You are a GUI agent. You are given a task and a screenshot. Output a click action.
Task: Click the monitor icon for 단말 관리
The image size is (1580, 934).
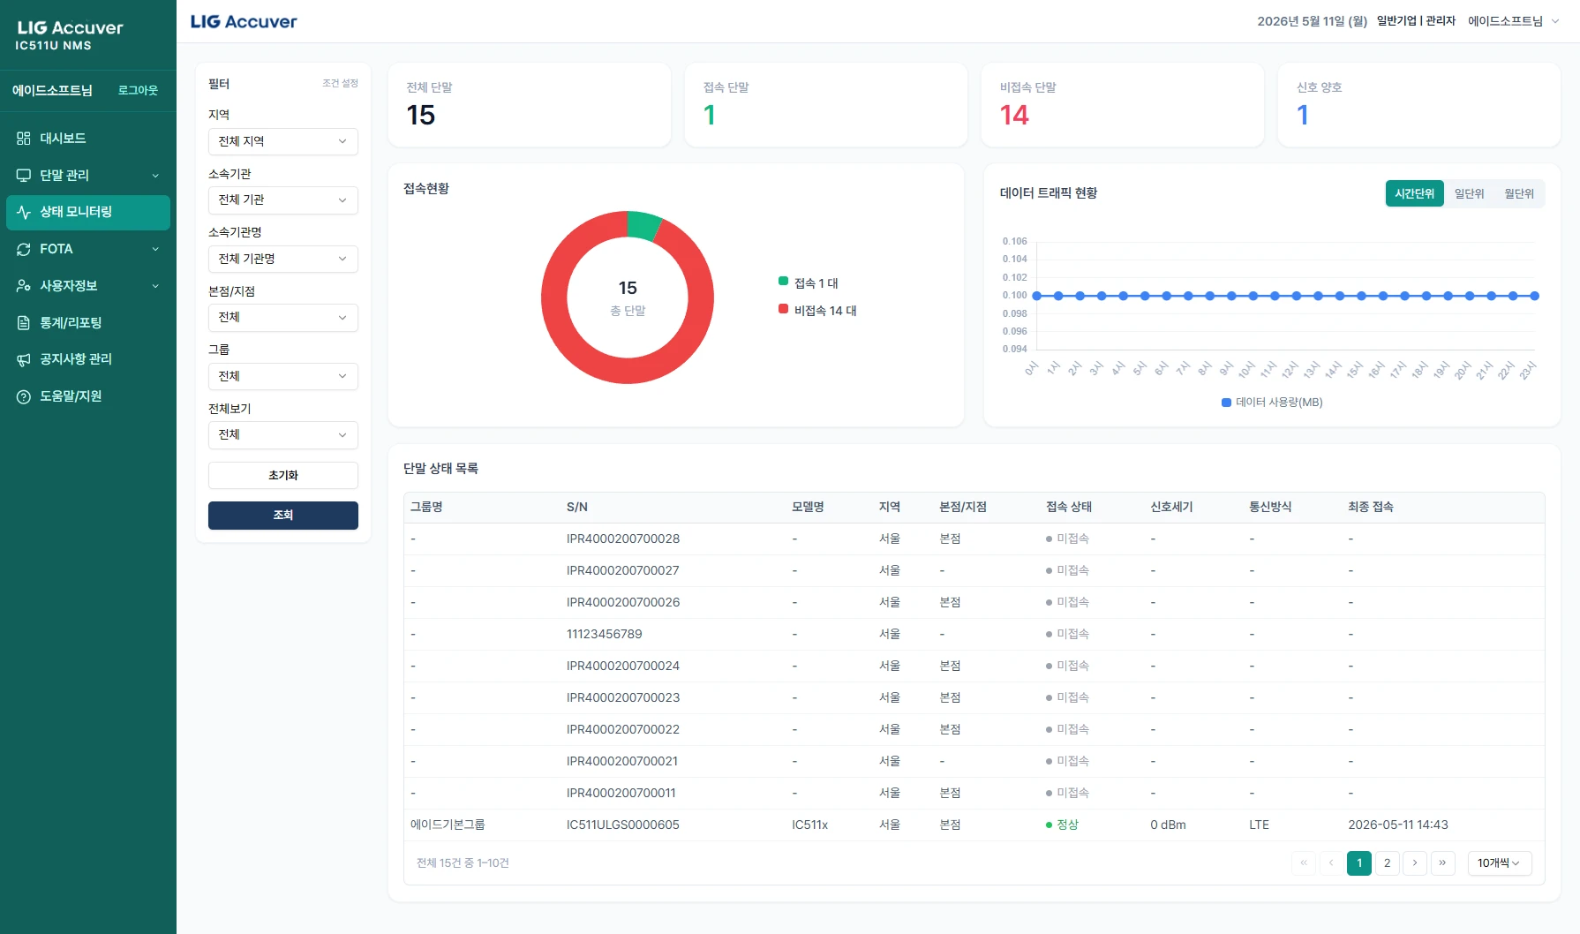coord(24,175)
